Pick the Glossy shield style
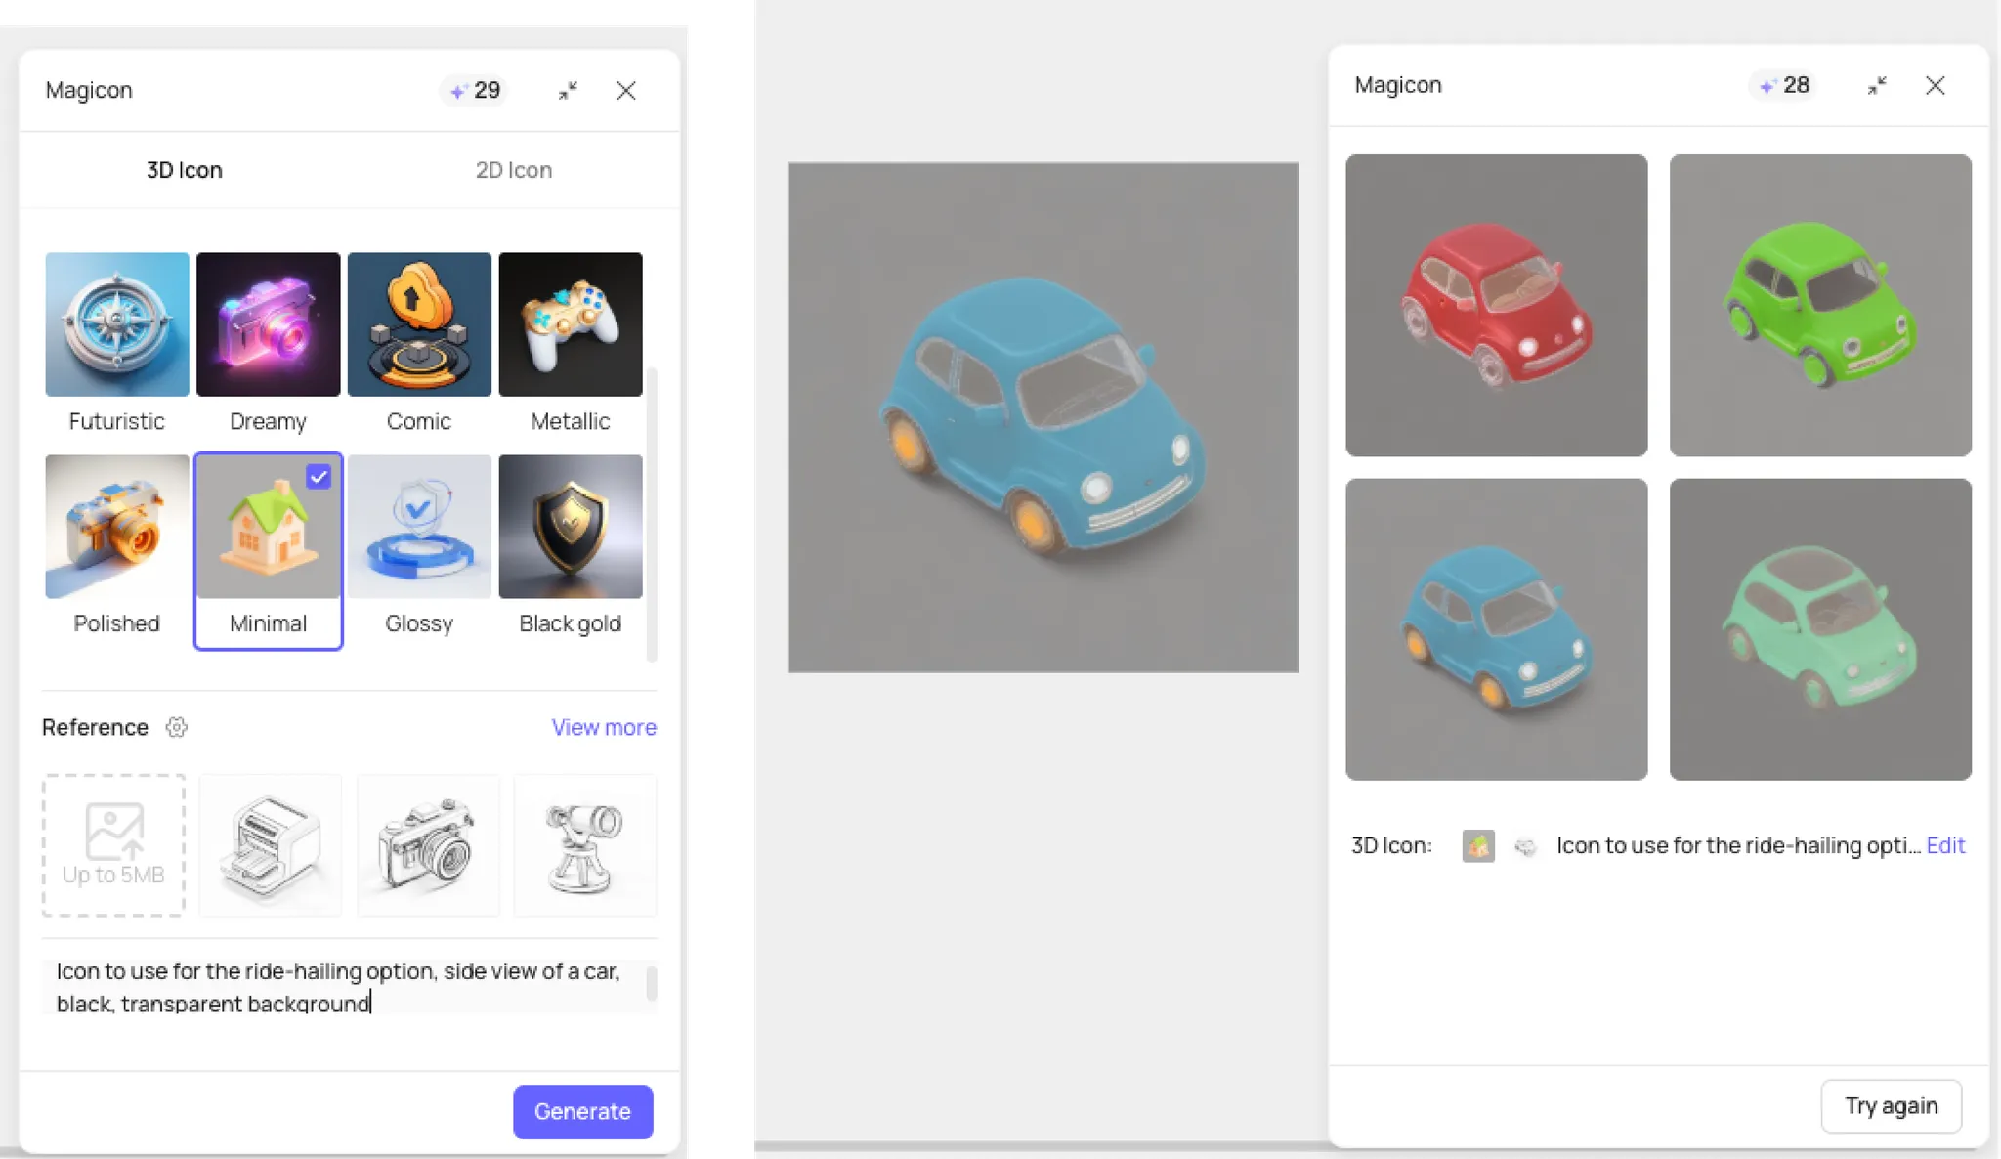 coord(419,527)
